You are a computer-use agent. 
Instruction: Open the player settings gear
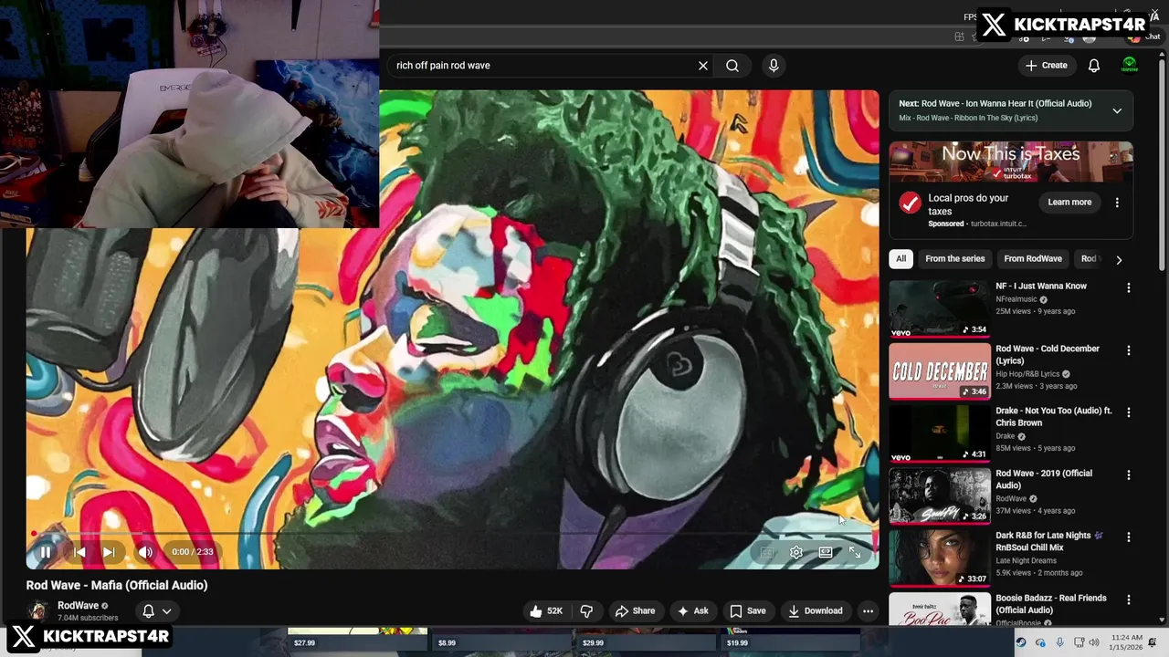pyautogui.click(x=796, y=552)
